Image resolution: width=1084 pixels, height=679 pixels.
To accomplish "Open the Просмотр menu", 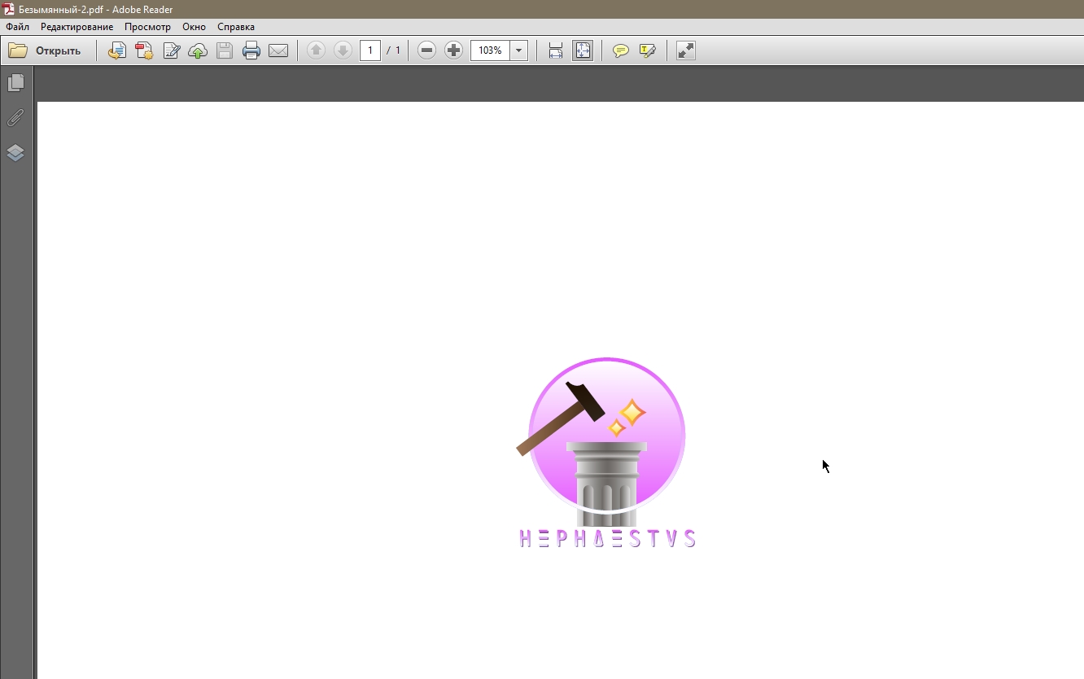I will click(147, 27).
